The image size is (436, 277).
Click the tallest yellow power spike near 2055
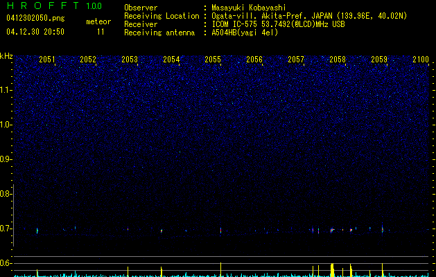(x=221, y=269)
